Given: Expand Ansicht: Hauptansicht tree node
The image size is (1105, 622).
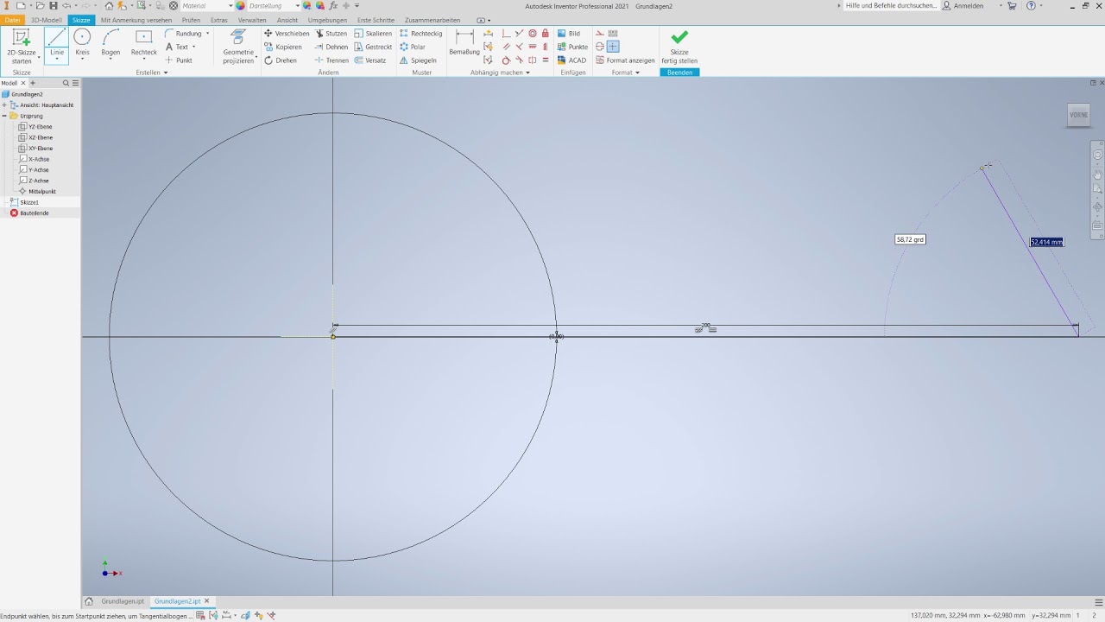Looking at the screenshot, I should (x=4, y=105).
